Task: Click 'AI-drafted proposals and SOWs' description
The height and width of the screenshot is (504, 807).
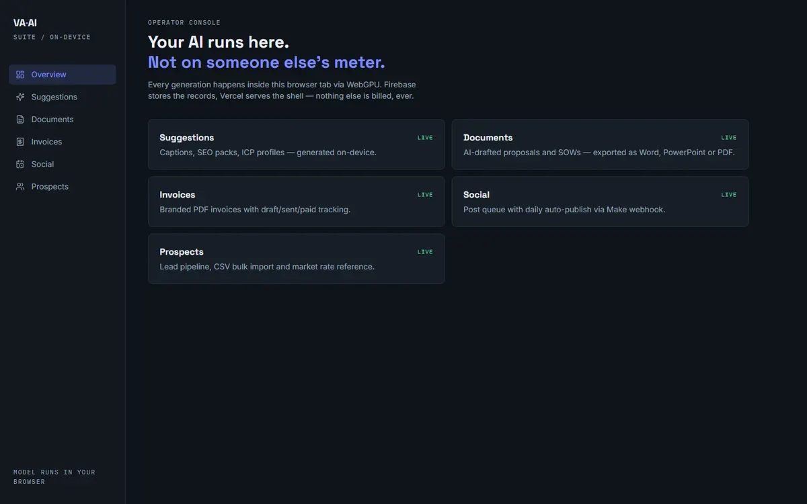Action: 599,153
